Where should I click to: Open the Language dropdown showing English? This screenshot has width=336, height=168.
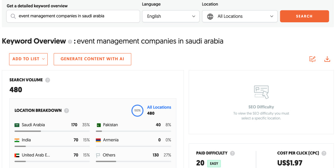click(171, 16)
